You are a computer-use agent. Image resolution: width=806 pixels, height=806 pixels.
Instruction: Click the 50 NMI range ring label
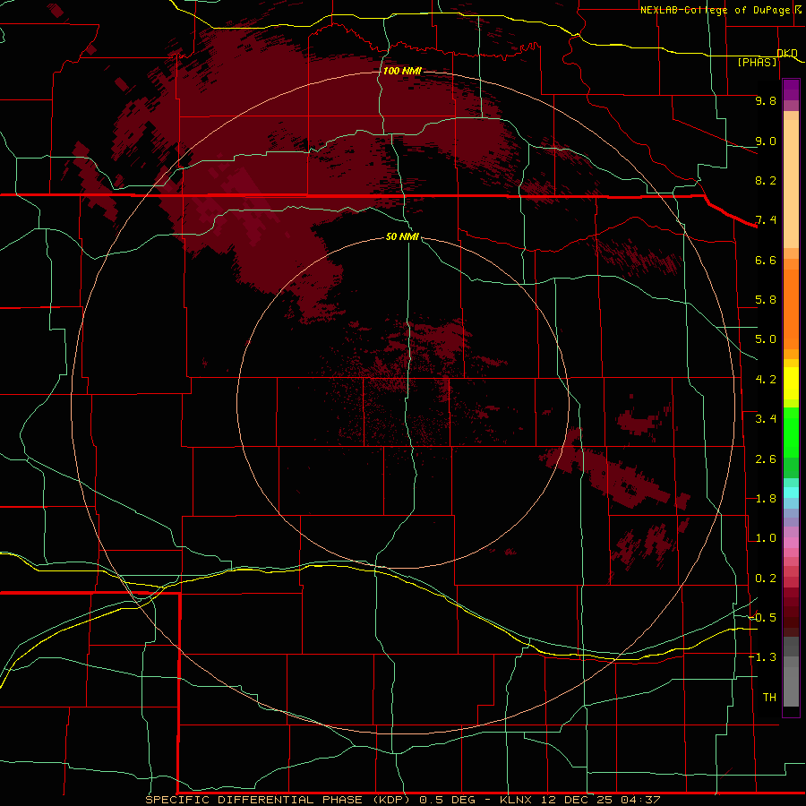[402, 236]
